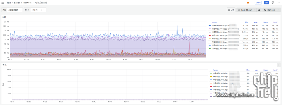This screenshot has width=282, height=105.
Task: Sort 丢包 legend by Min column
Action: tap(248, 70)
